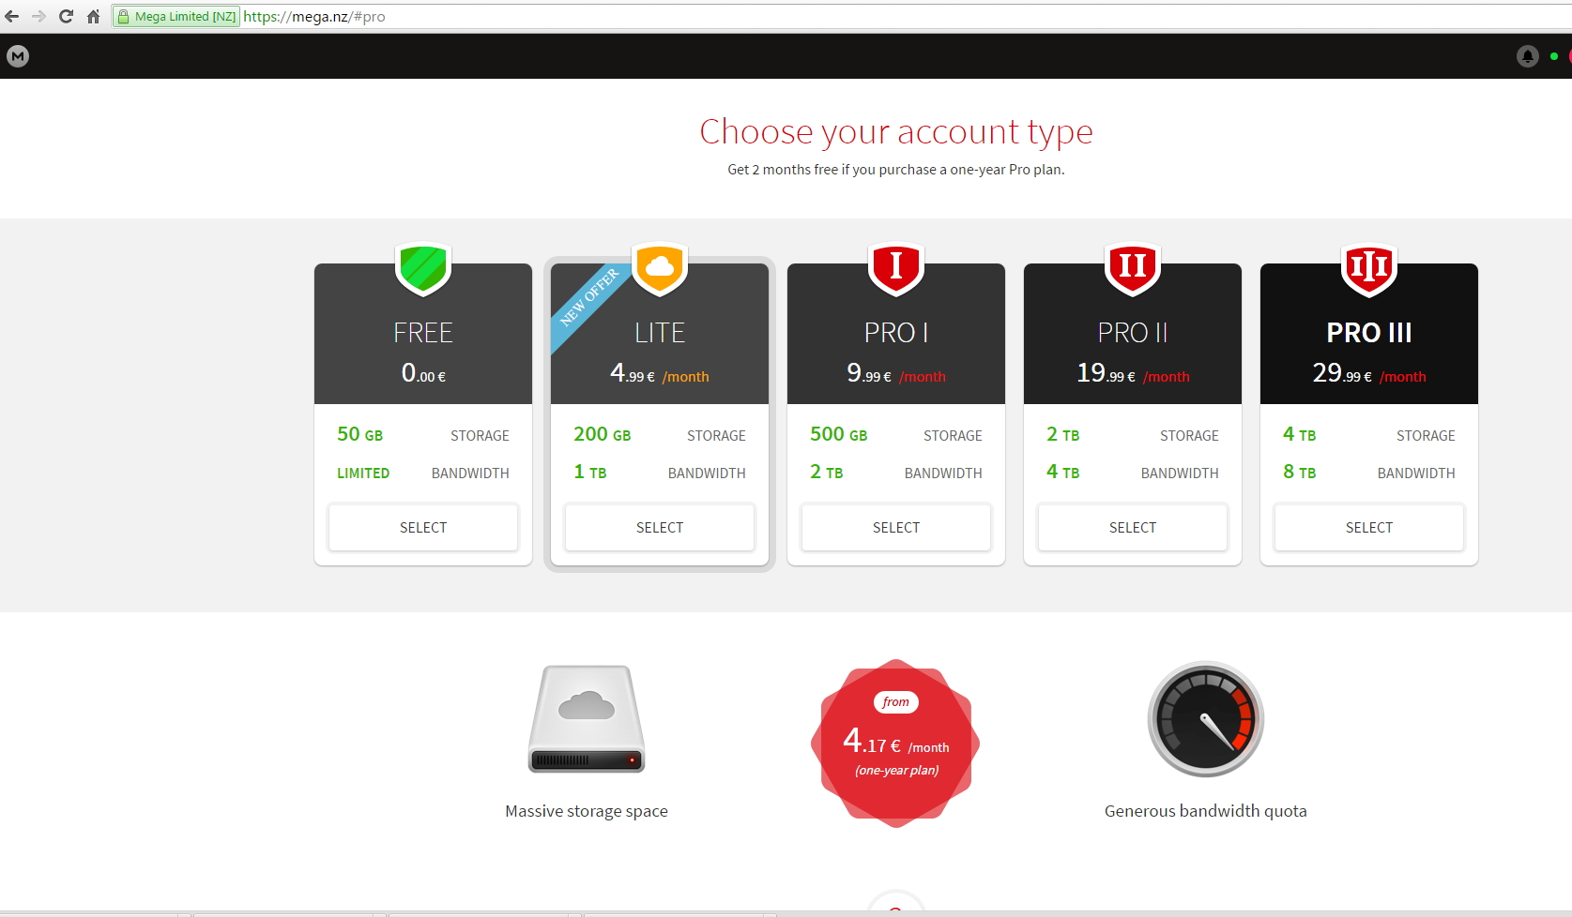
Task: Select the LITE plan button
Action: [x=660, y=527]
